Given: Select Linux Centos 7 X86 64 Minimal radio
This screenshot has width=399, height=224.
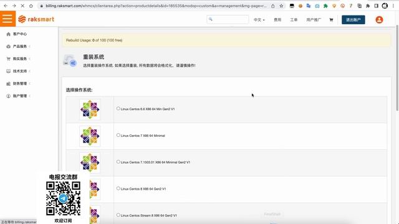Looking at the screenshot, I should tap(118, 135).
